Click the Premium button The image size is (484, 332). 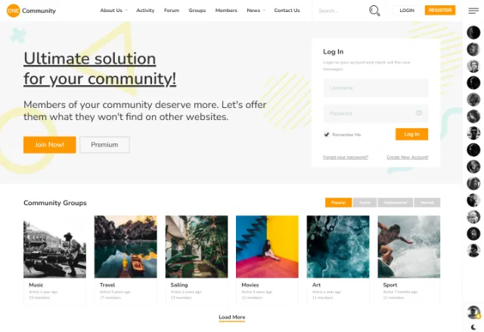click(x=104, y=145)
